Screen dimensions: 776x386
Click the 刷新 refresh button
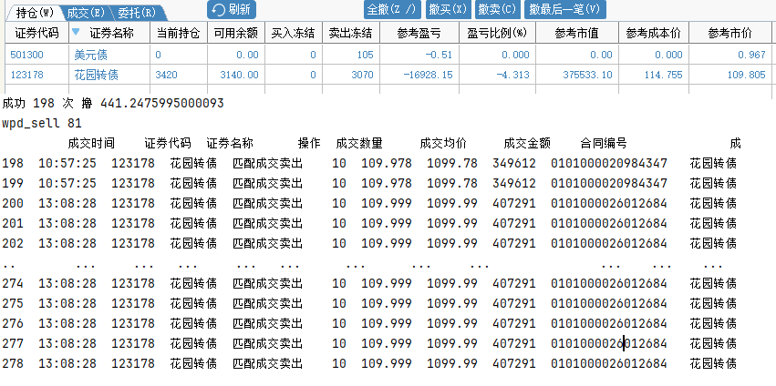(x=231, y=9)
